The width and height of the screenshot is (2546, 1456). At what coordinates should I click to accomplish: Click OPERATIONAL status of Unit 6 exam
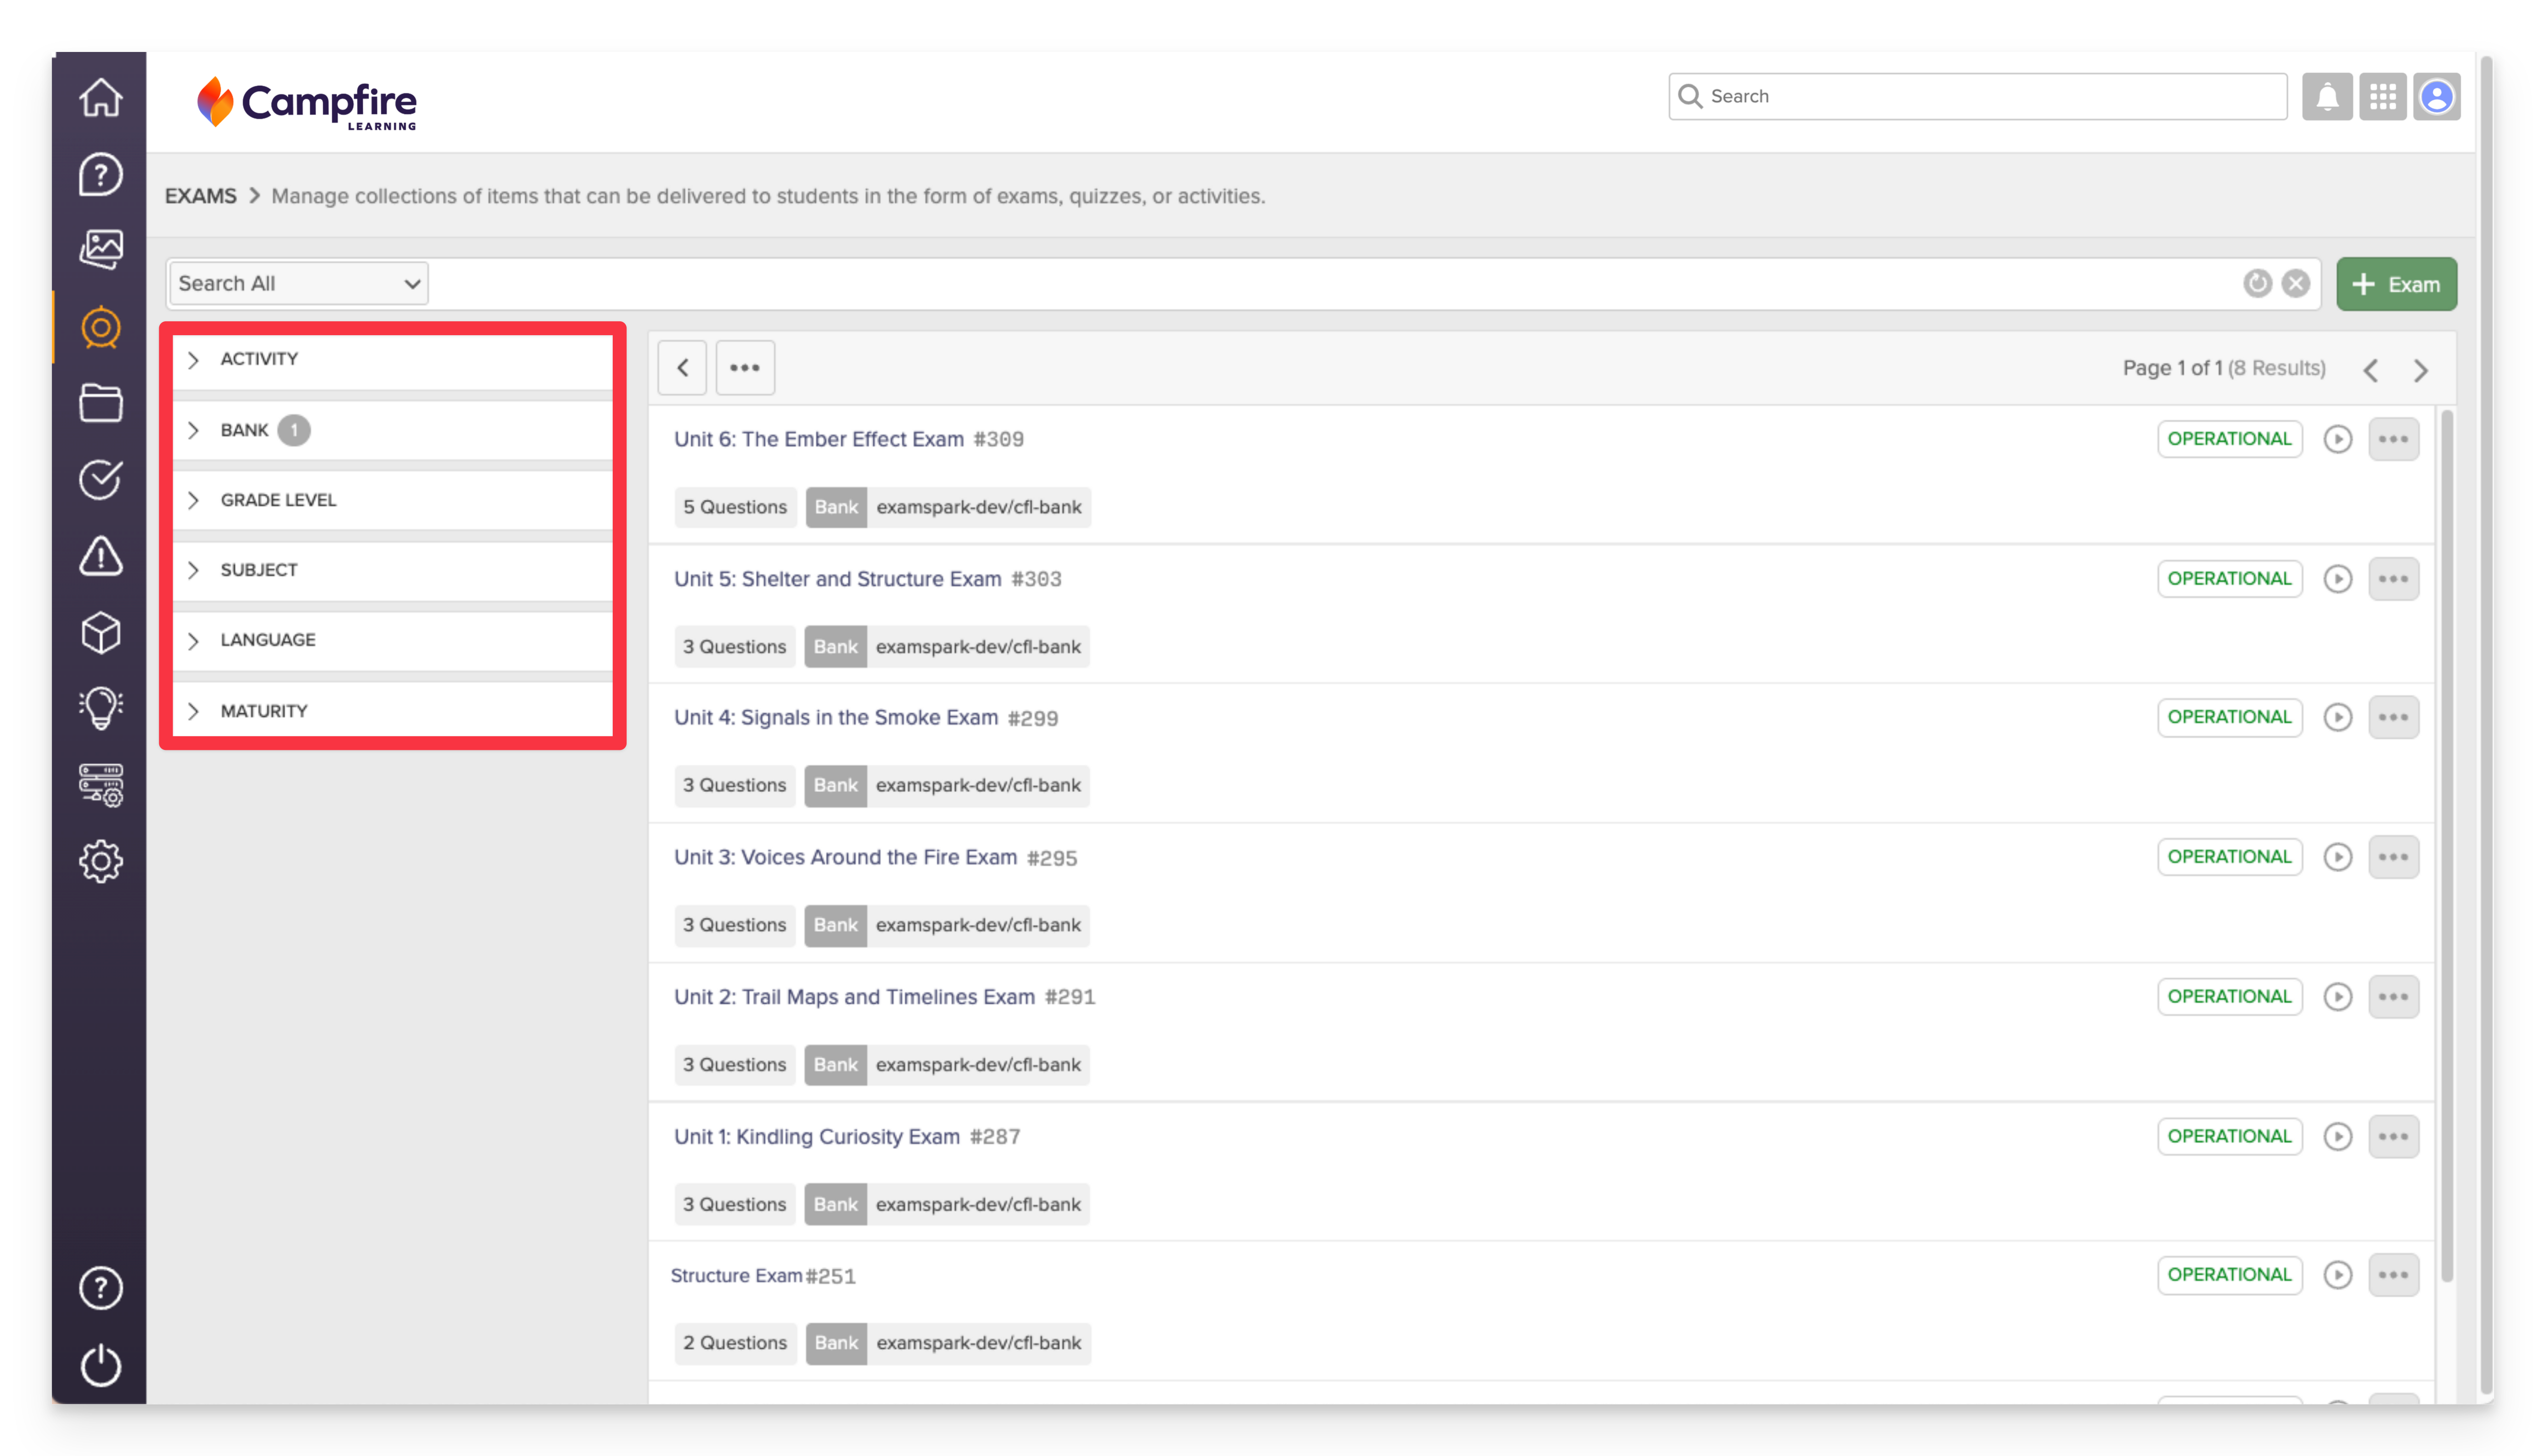point(2229,439)
